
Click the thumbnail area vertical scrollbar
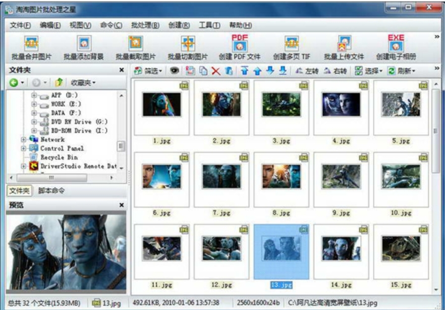(436, 131)
